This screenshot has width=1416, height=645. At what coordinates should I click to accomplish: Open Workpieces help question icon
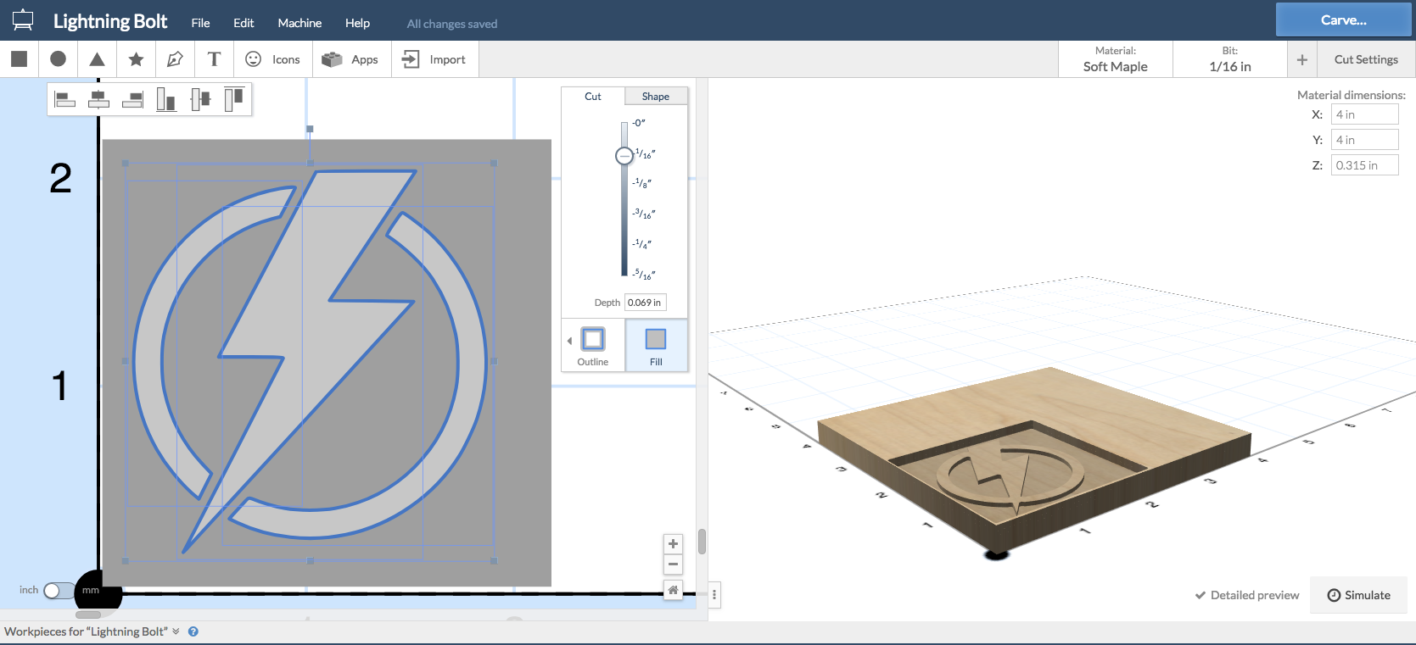(193, 631)
